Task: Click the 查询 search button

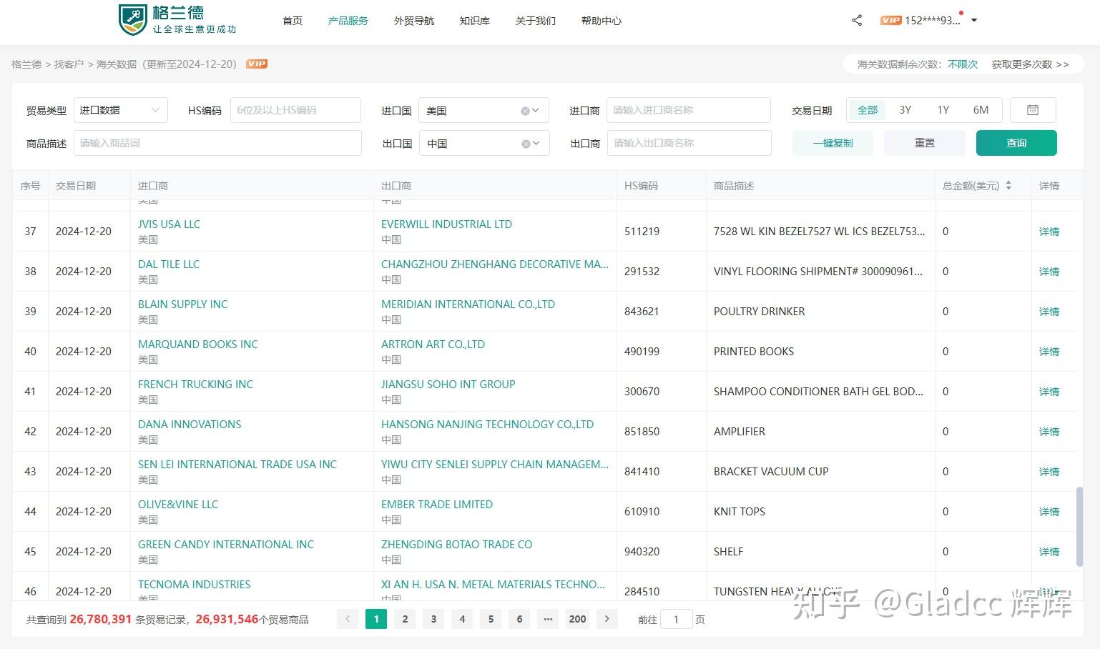Action: tap(1016, 143)
